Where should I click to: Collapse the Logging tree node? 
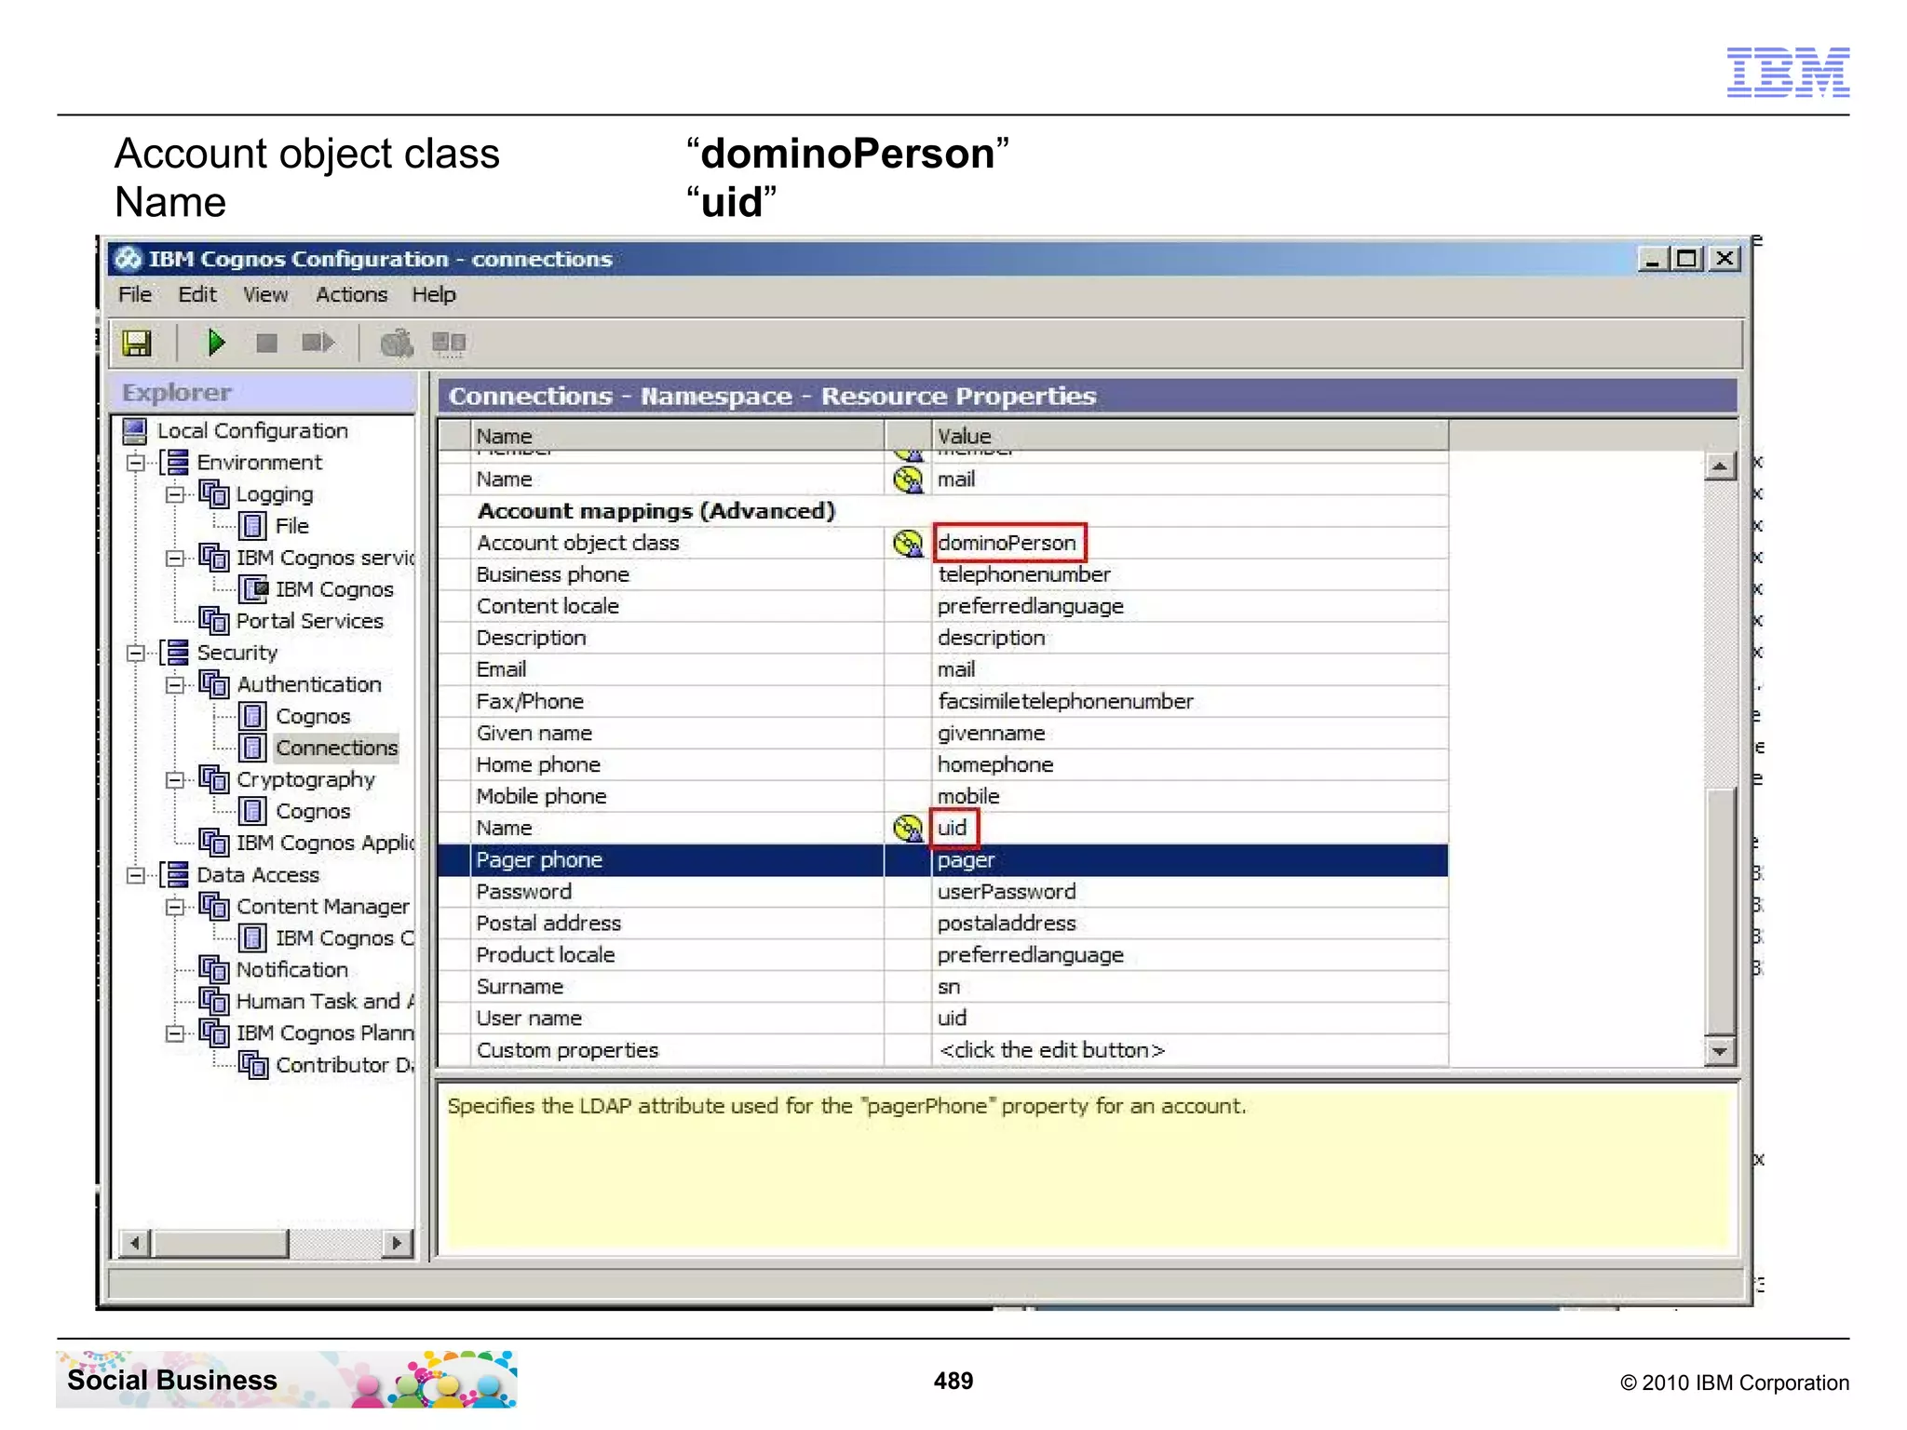coord(175,494)
